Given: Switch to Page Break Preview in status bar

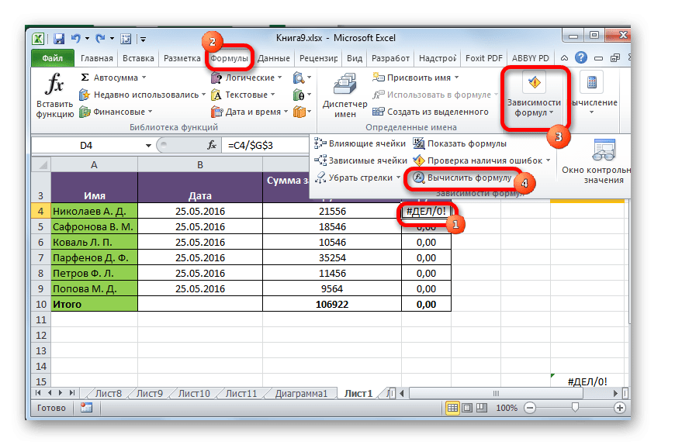Looking at the screenshot, I should pos(481,408).
